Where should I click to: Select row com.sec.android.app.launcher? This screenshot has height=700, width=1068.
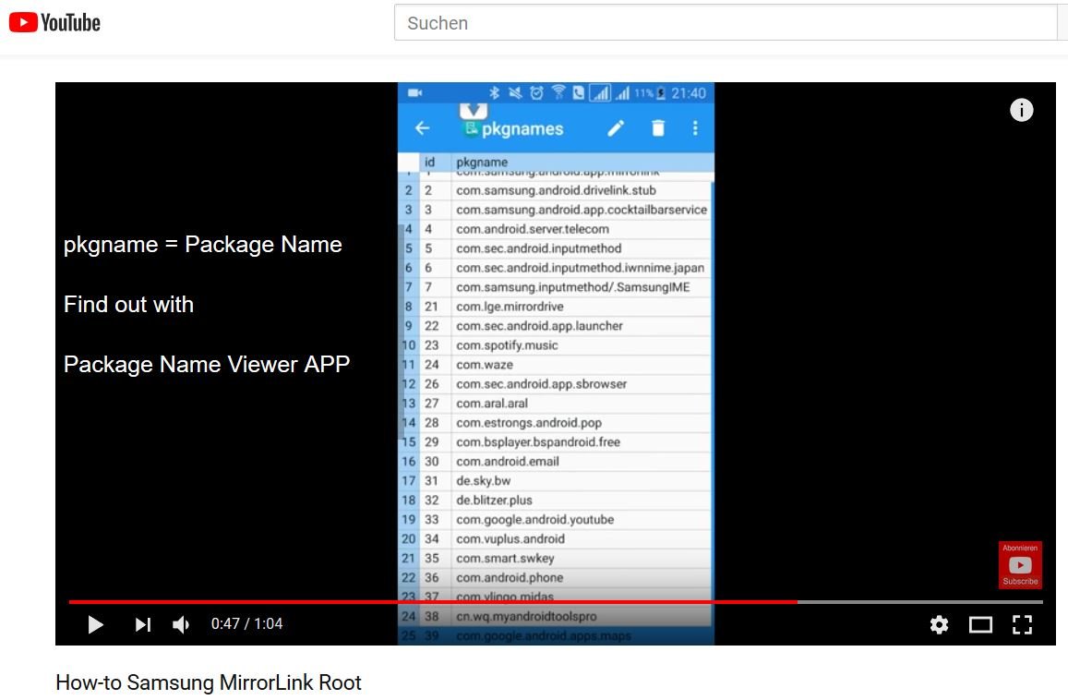pos(556,326)
